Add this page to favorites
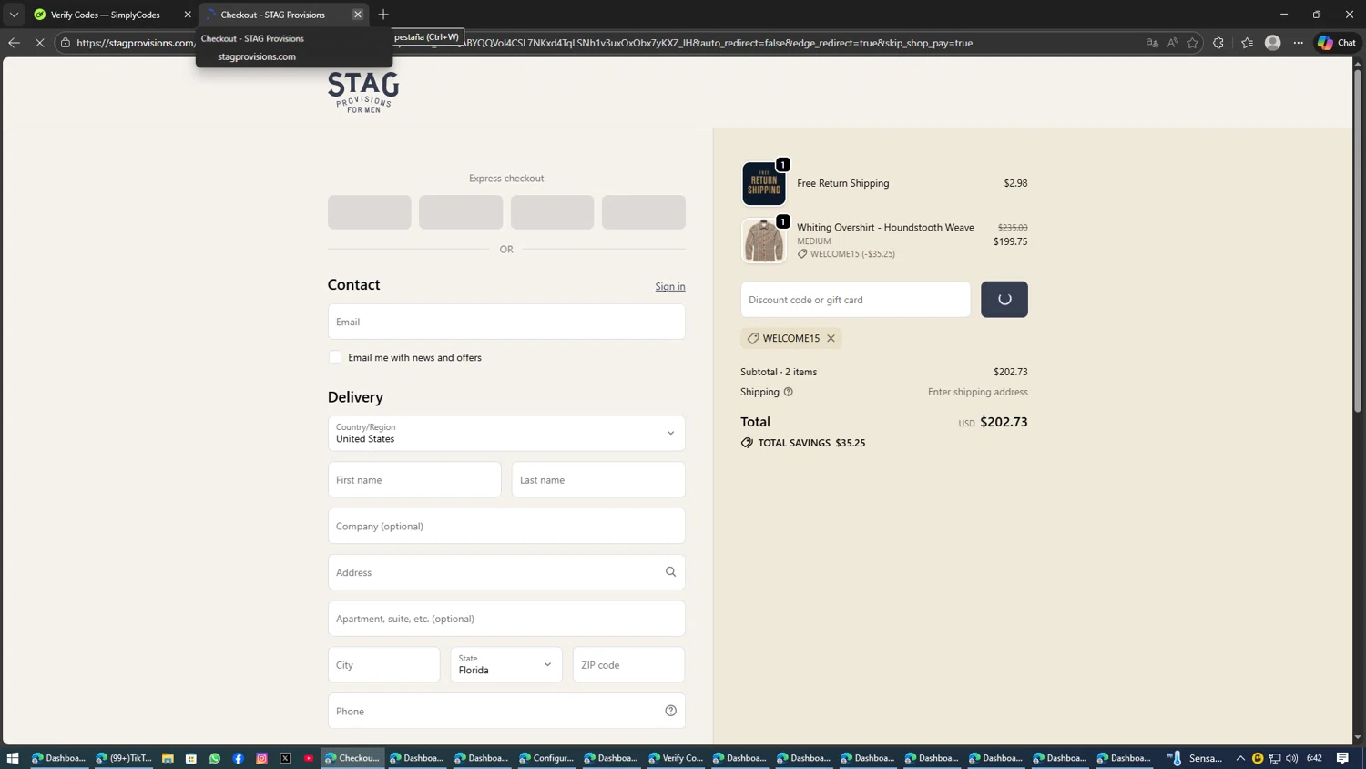 [1192, 43]
